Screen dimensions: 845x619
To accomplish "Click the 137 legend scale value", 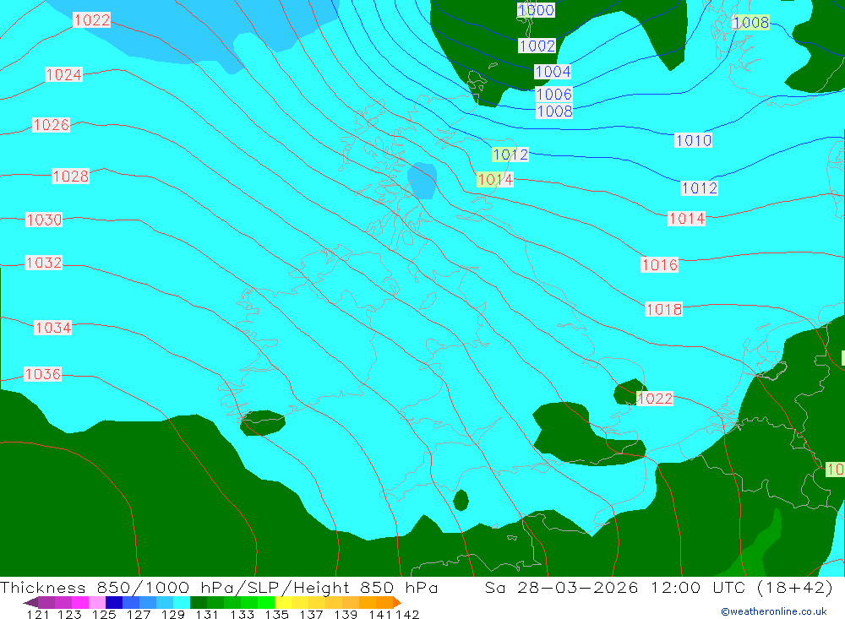I will pyautogui.click(x=311, y=615).
